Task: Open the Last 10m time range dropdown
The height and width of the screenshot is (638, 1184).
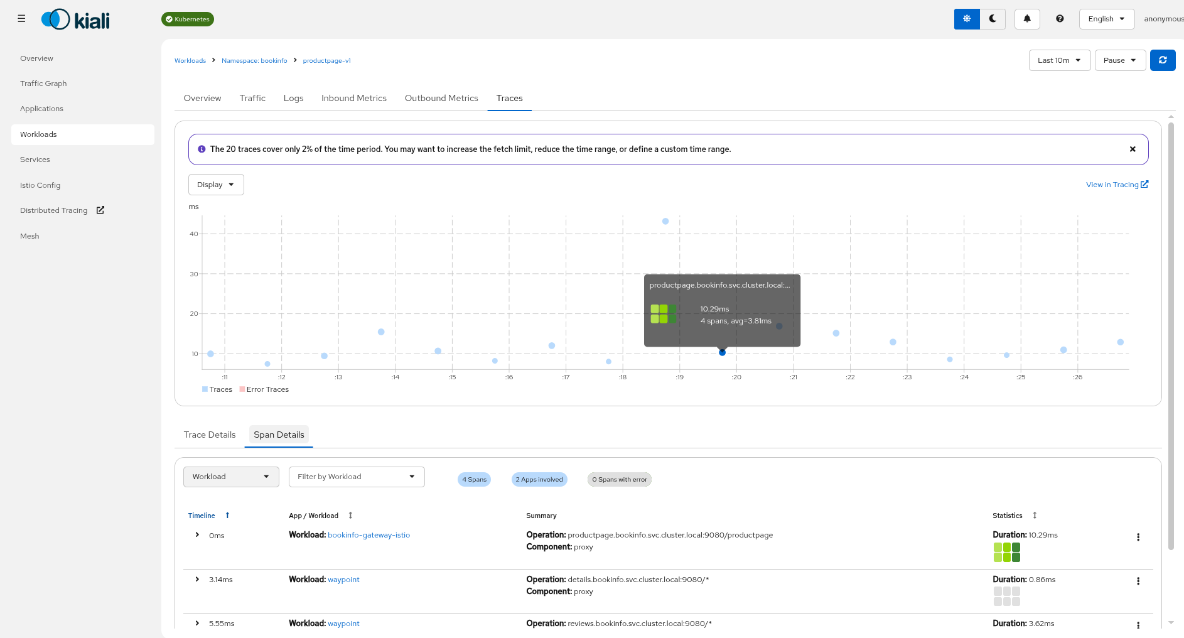Action: click(1059, 60)
